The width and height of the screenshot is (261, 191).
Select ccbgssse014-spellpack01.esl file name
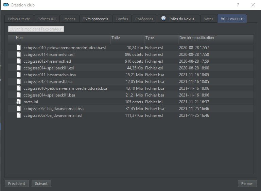point(49,68)
